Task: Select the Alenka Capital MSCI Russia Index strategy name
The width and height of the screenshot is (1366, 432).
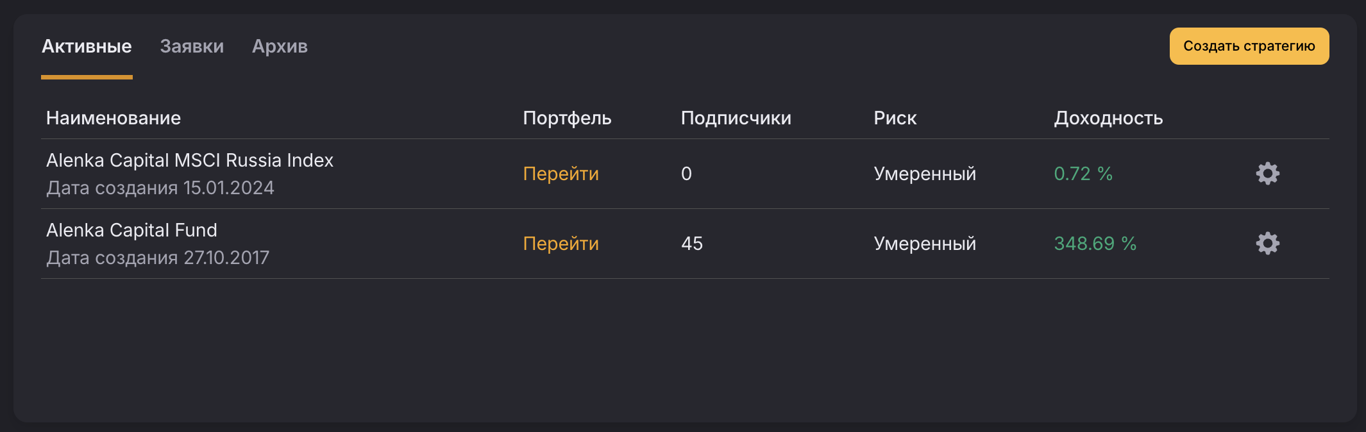Action: (x=190, y=160)
